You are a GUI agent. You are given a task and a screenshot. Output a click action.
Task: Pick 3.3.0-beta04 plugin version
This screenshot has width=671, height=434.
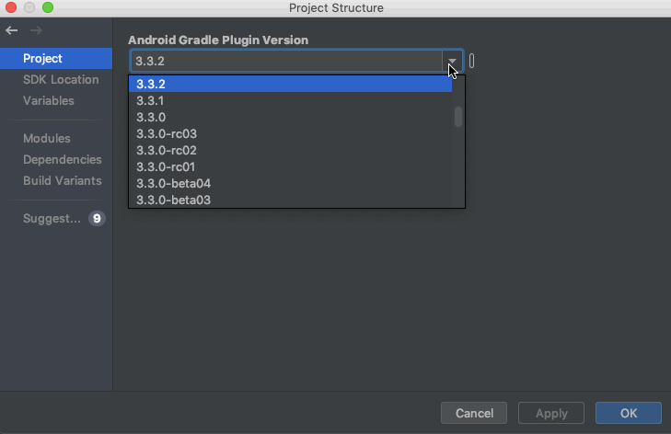[x=290, y=183]
